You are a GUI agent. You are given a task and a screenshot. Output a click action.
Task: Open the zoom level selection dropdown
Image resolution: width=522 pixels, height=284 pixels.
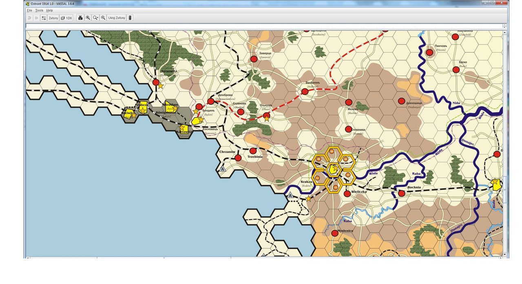(x=95, y=18)
